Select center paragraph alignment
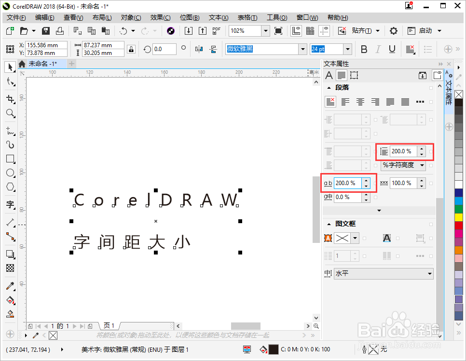The width and height of the screenshot is (466, 361). click(360, 102)
